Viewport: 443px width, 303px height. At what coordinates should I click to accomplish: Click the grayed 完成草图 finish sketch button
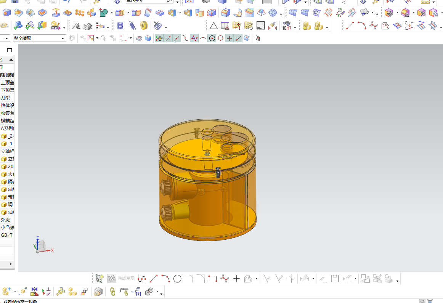122,279
